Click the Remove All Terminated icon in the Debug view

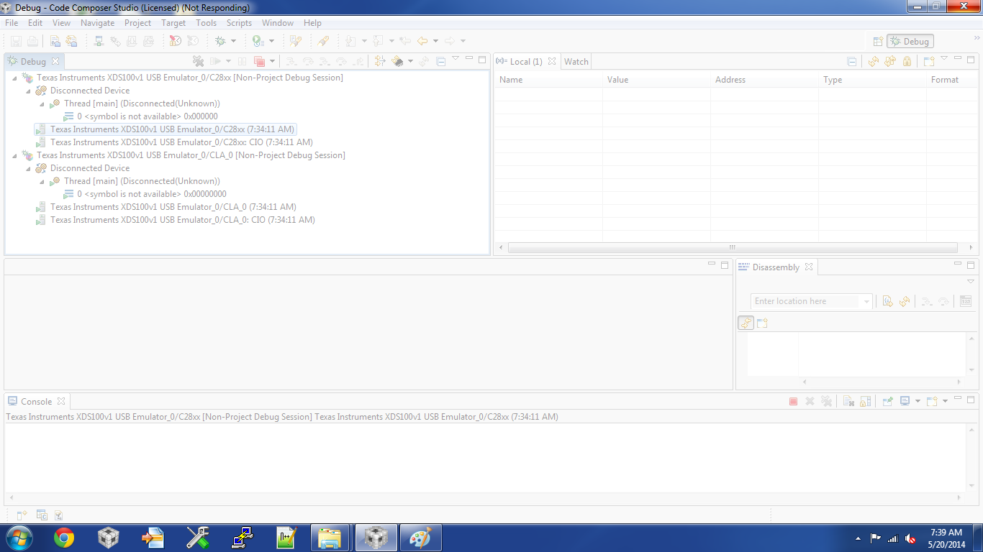199,61
